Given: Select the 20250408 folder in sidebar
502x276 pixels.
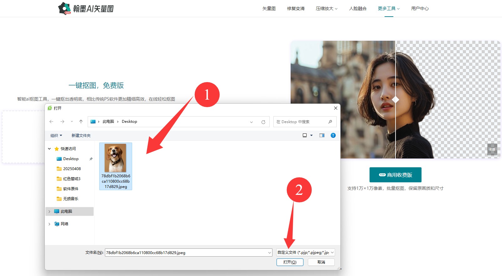Looking at the screenshot, I should pyautogui.click(x=72, y=169).
